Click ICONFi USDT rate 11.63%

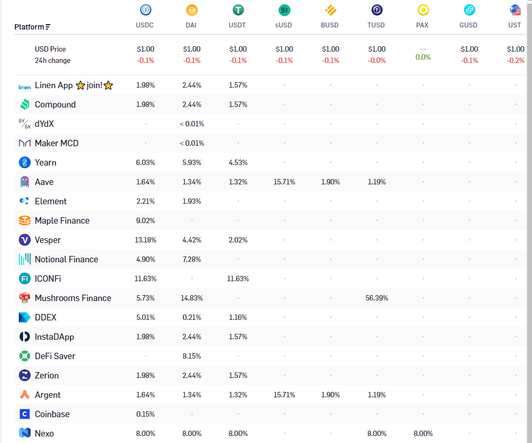238,278
